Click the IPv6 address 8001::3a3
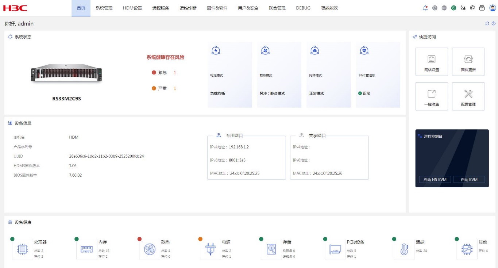 point(237,160)
